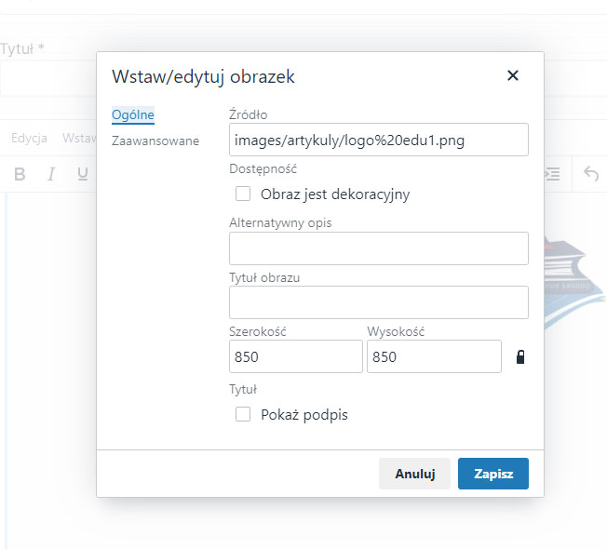
Task: Cancel the dialog with Anuluj
Action: point(414,474)
